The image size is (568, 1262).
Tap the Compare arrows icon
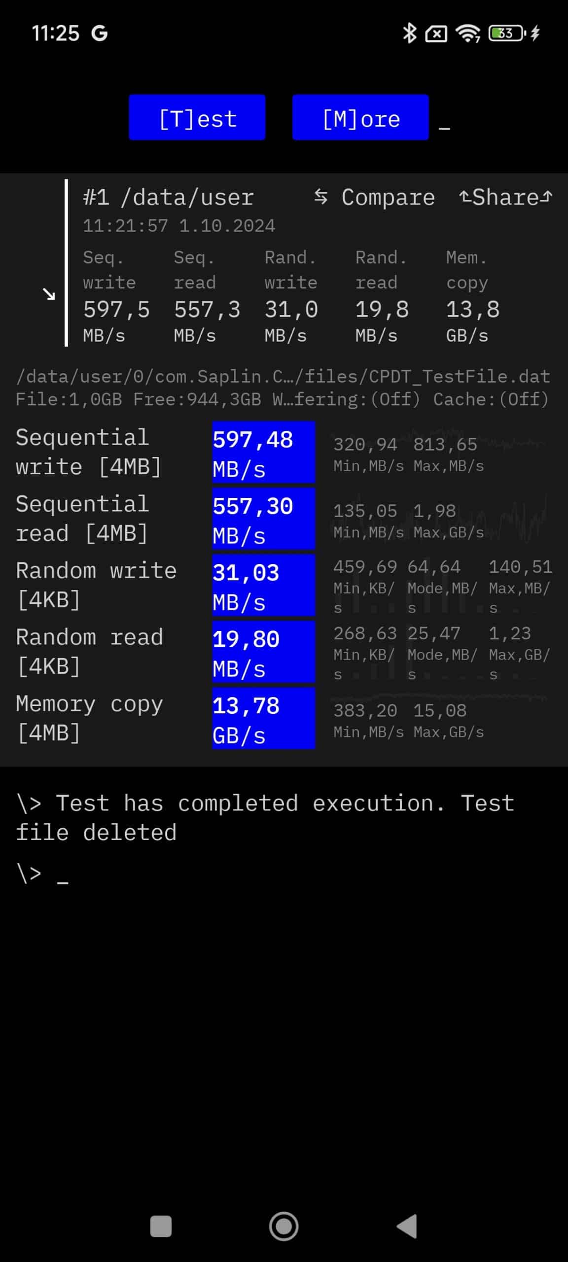pos(321,197)
